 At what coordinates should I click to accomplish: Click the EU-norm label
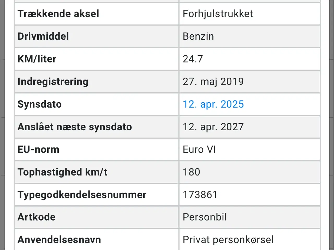point(38,149)
